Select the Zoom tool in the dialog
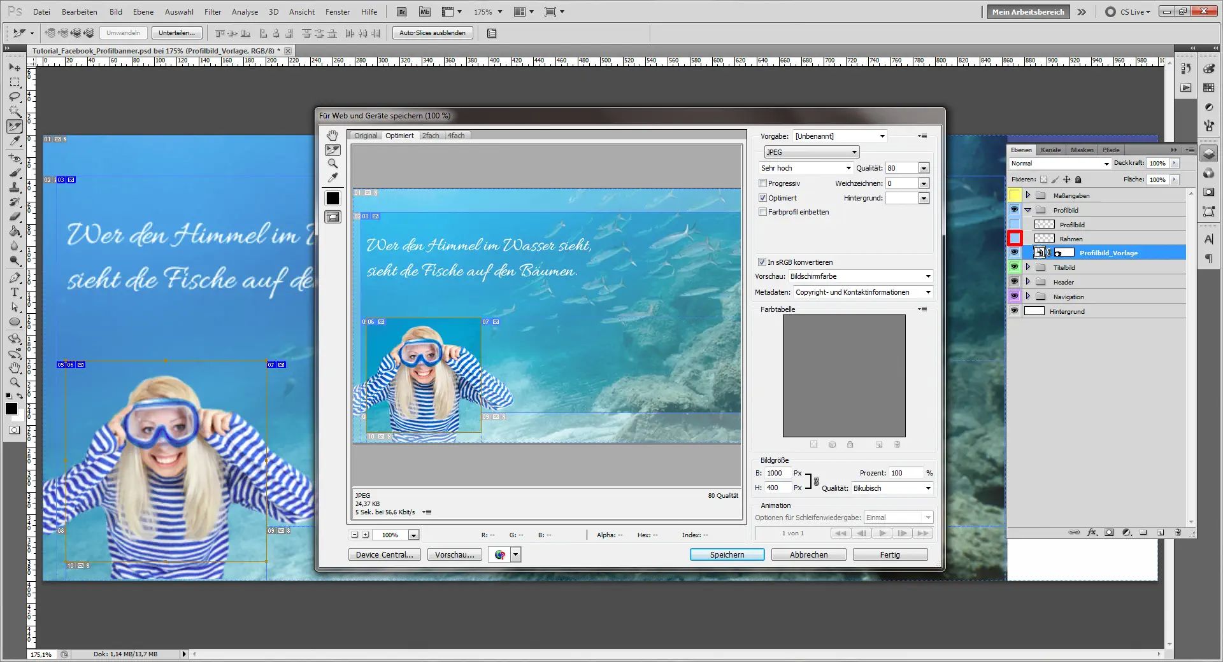 coord(332,164)
